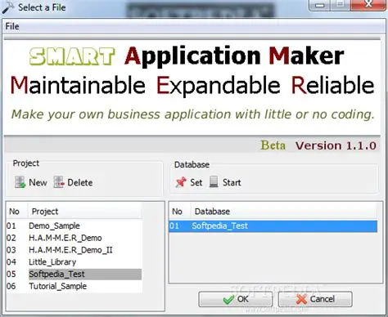The height and width of the screenshot is (317, 388).
Task: Click the green checkmark on OK
Action: coord(228,300)
